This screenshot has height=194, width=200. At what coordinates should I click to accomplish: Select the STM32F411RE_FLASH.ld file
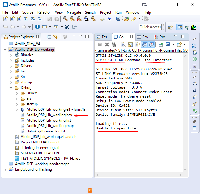coord(40,153)
